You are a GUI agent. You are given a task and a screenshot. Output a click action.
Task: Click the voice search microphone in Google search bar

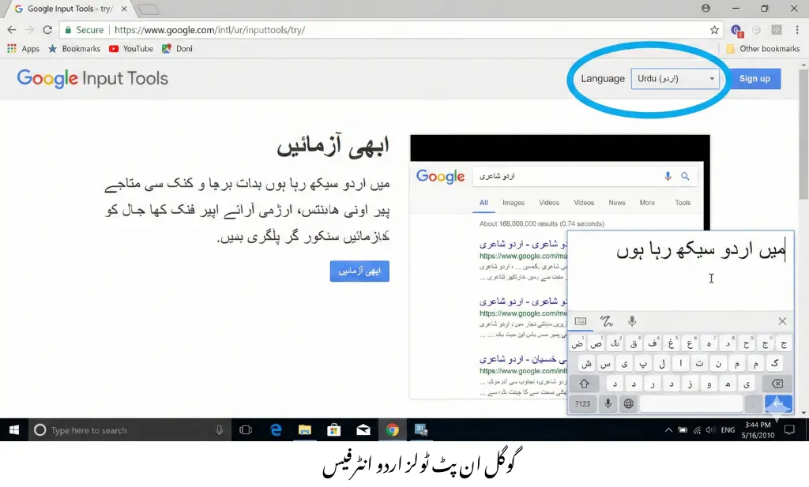[x=668, y=177]
